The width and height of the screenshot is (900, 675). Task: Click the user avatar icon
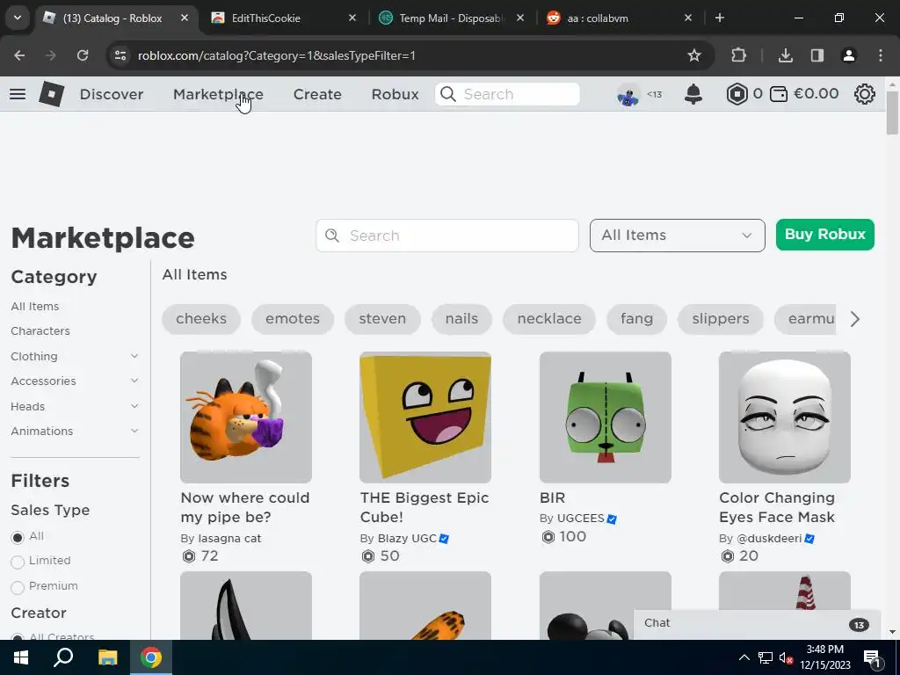click(628, 95)
